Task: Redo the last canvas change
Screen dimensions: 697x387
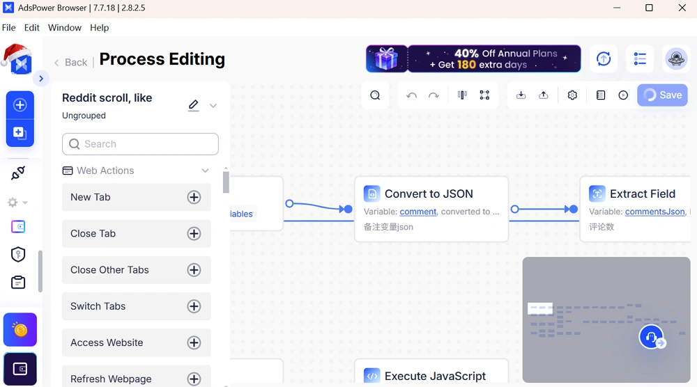Action: tap(434, 95)
